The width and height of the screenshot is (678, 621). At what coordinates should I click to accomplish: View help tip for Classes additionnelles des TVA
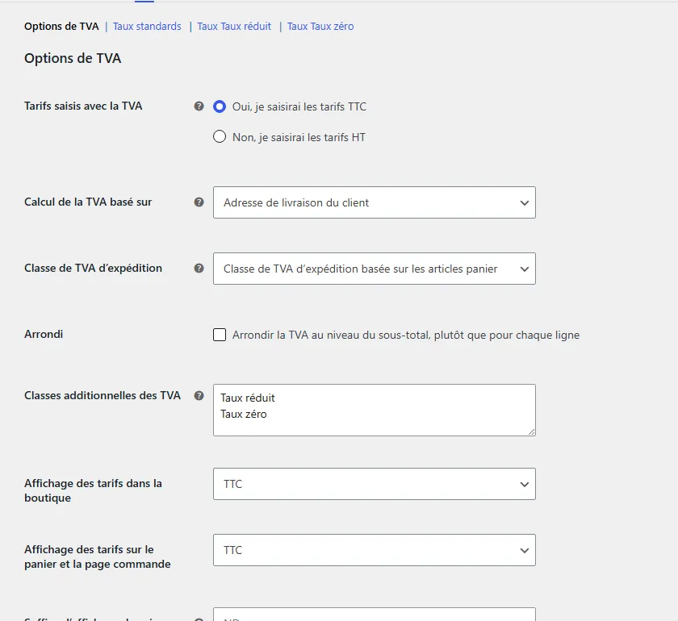(x=199, y=395)
